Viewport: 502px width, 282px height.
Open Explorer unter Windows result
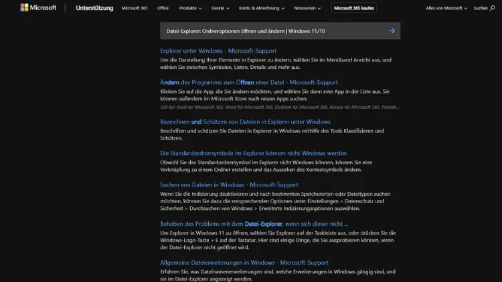pyautogui.click(x=218, y=51)
